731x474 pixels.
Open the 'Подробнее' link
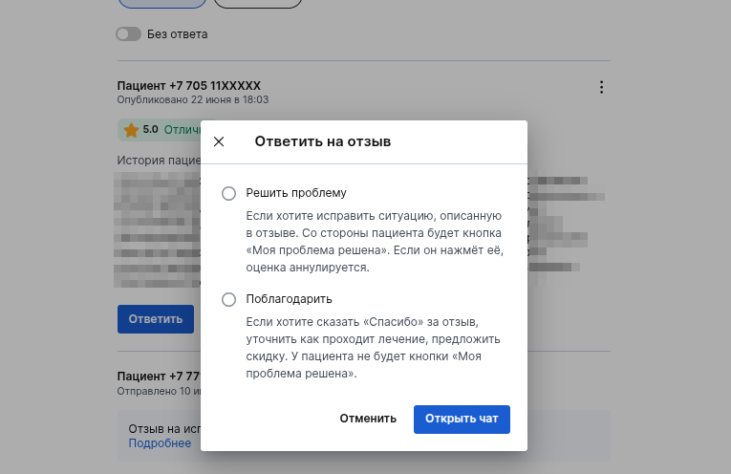pyautogui.click(x=160, y=443)
